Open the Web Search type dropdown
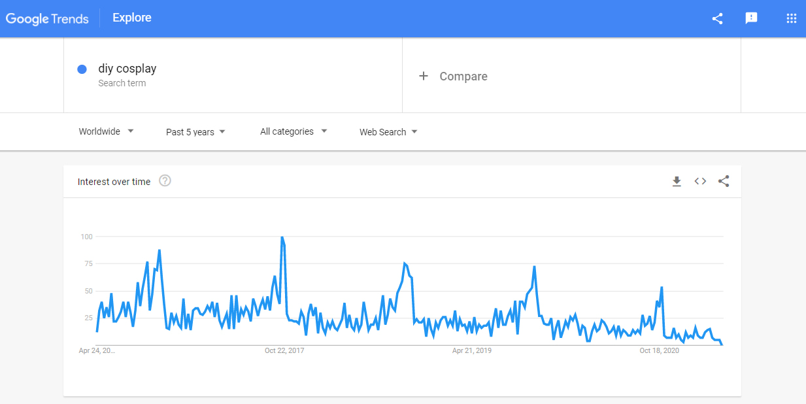This screenshot has width=806, height=404. [388, 132]
